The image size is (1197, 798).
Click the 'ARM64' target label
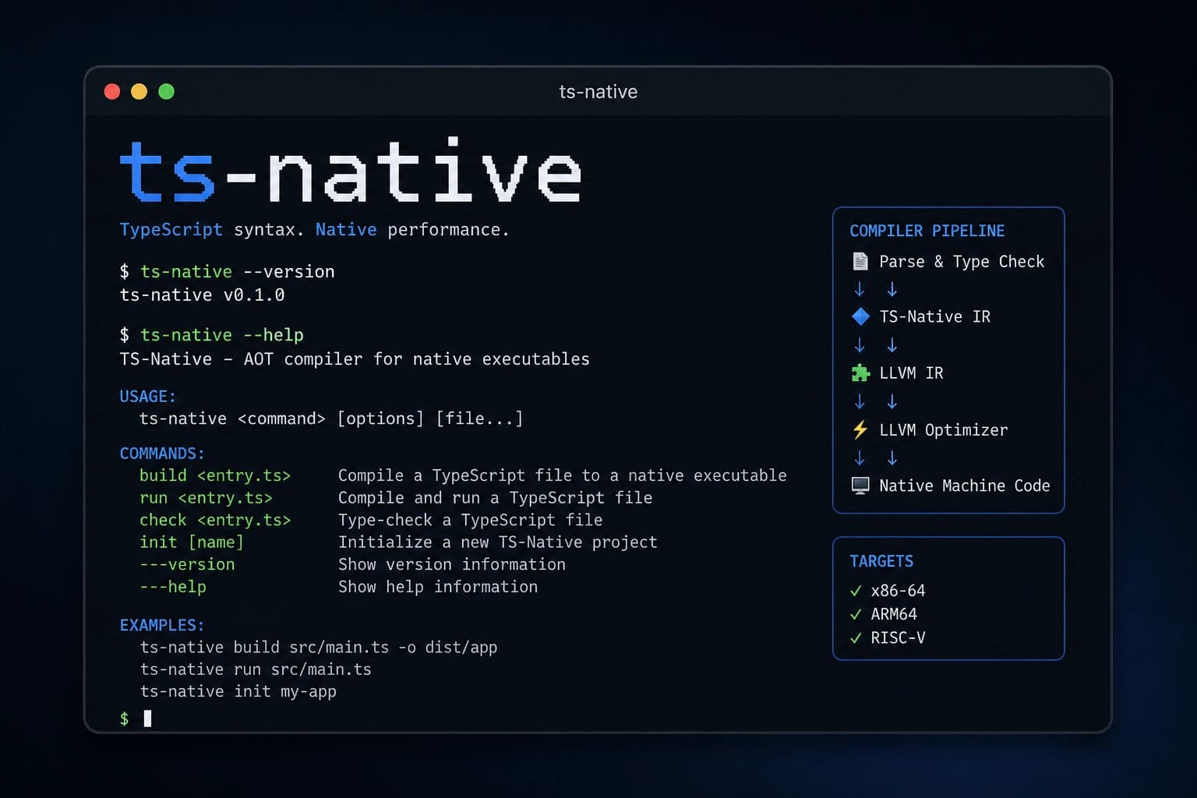coord(894,614)
